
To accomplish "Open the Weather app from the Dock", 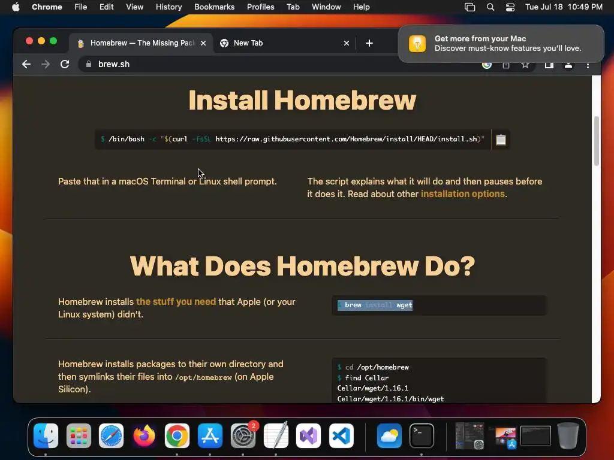I will [x=389, y=435].
